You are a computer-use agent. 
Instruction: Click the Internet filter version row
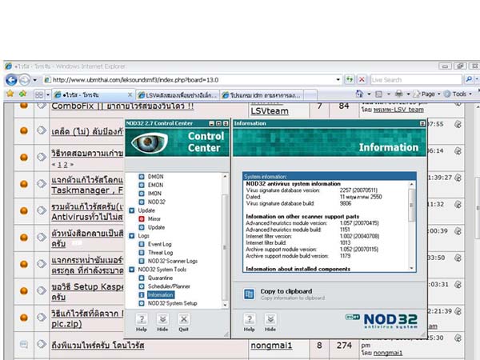312,236
